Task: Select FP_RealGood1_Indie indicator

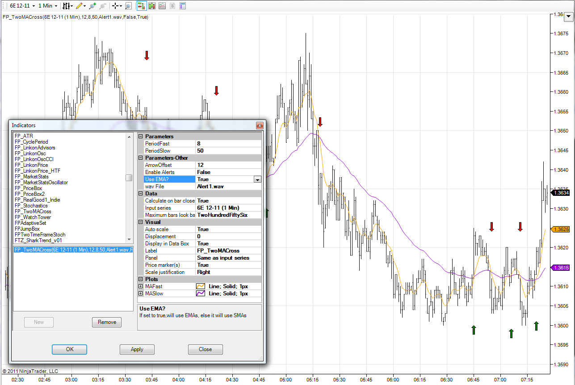Action: click(x=37, y=200)
